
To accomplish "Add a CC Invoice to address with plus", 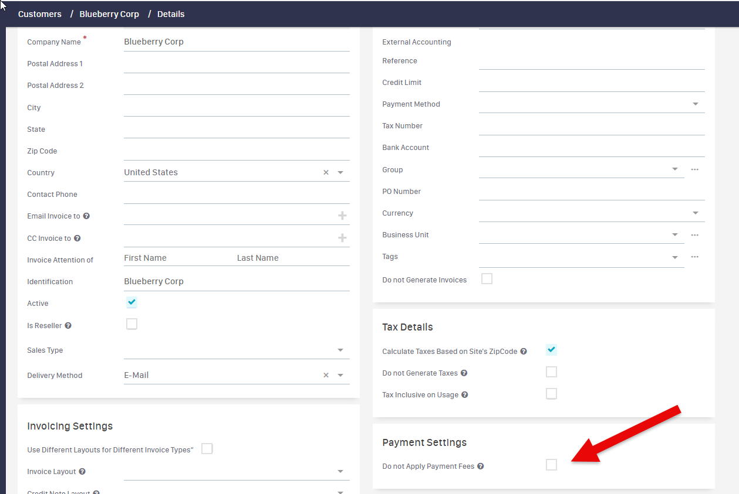I will click(x=342, y=238).
